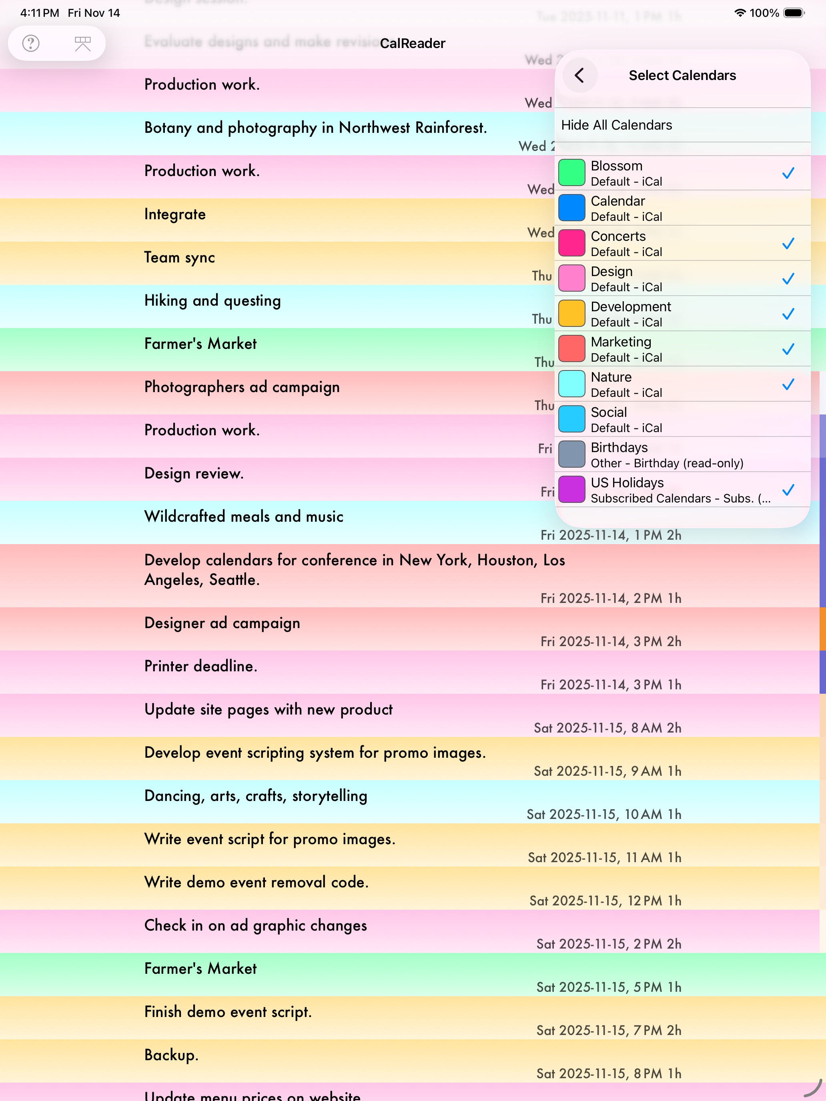Open the help question mark icon
Screen dimensions: 826x1101
click(x=31, y=43)
